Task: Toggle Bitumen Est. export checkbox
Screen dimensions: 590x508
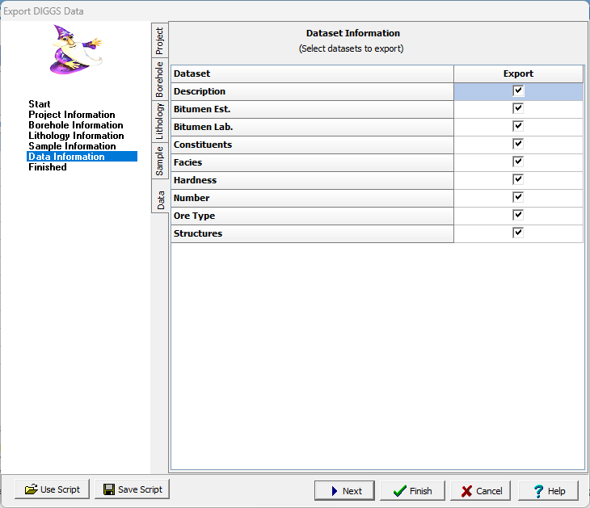Action: [518, 109]
